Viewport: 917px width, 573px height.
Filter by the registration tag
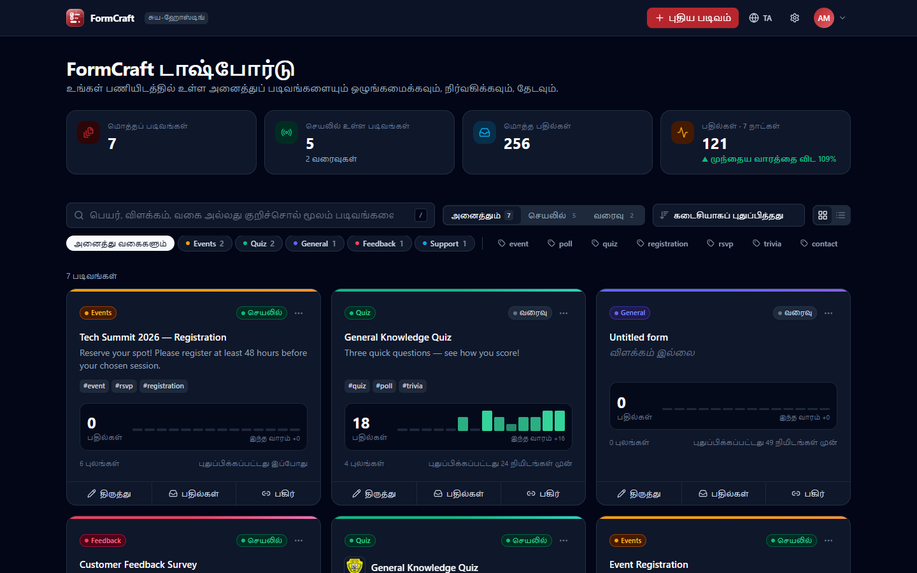click(x=662, y=244)
